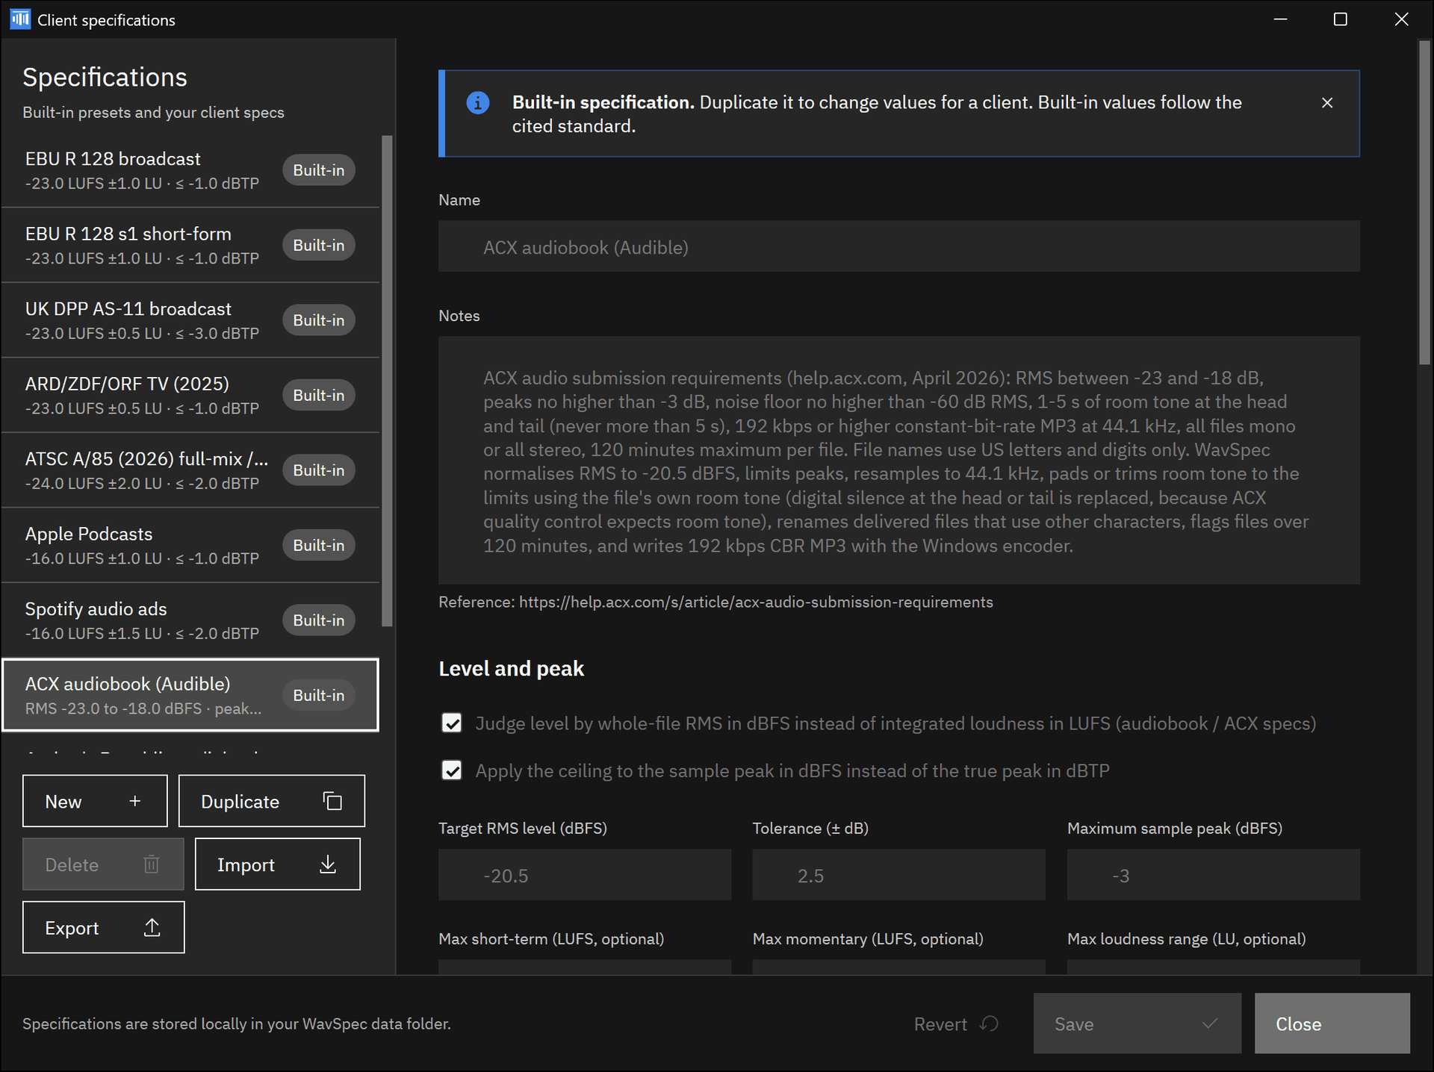This screenshot has height=1072, width=1434.
Task: Click the storage note in the footer
Action: (237, 1023)
